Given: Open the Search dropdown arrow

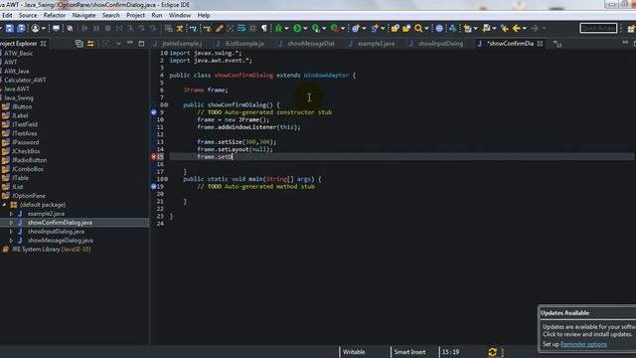Looking at the screenshot, I should coord(426,29).
